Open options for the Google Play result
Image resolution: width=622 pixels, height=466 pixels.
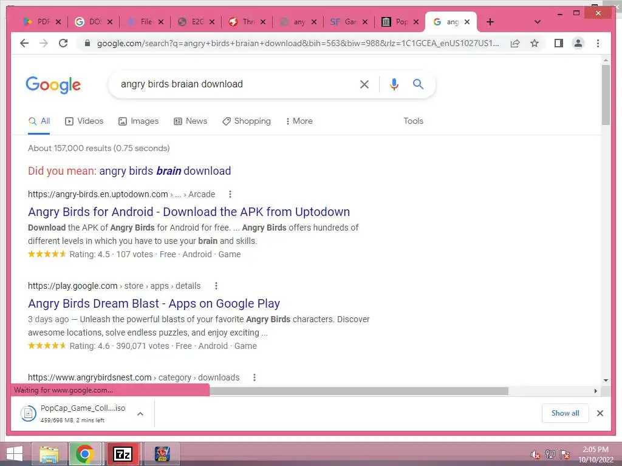[216, 286]
